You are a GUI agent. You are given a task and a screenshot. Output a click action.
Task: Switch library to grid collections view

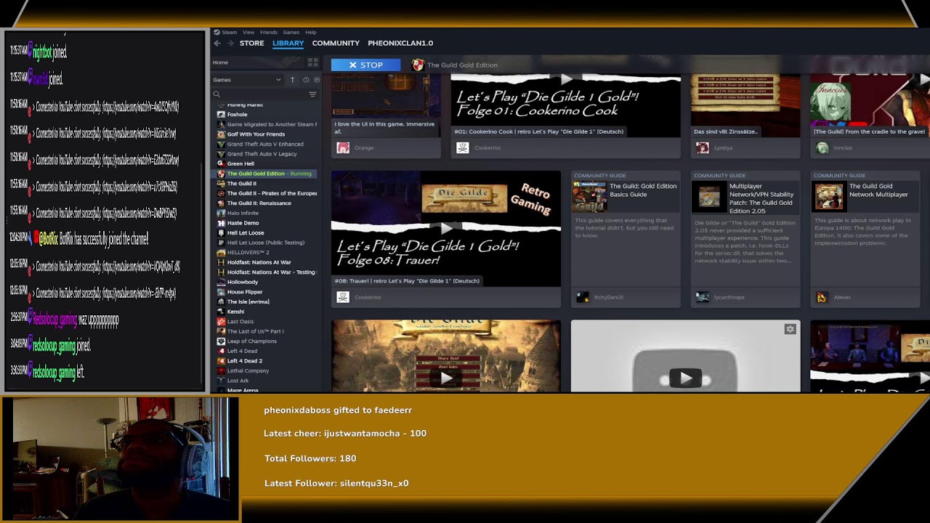click(313, 62)
